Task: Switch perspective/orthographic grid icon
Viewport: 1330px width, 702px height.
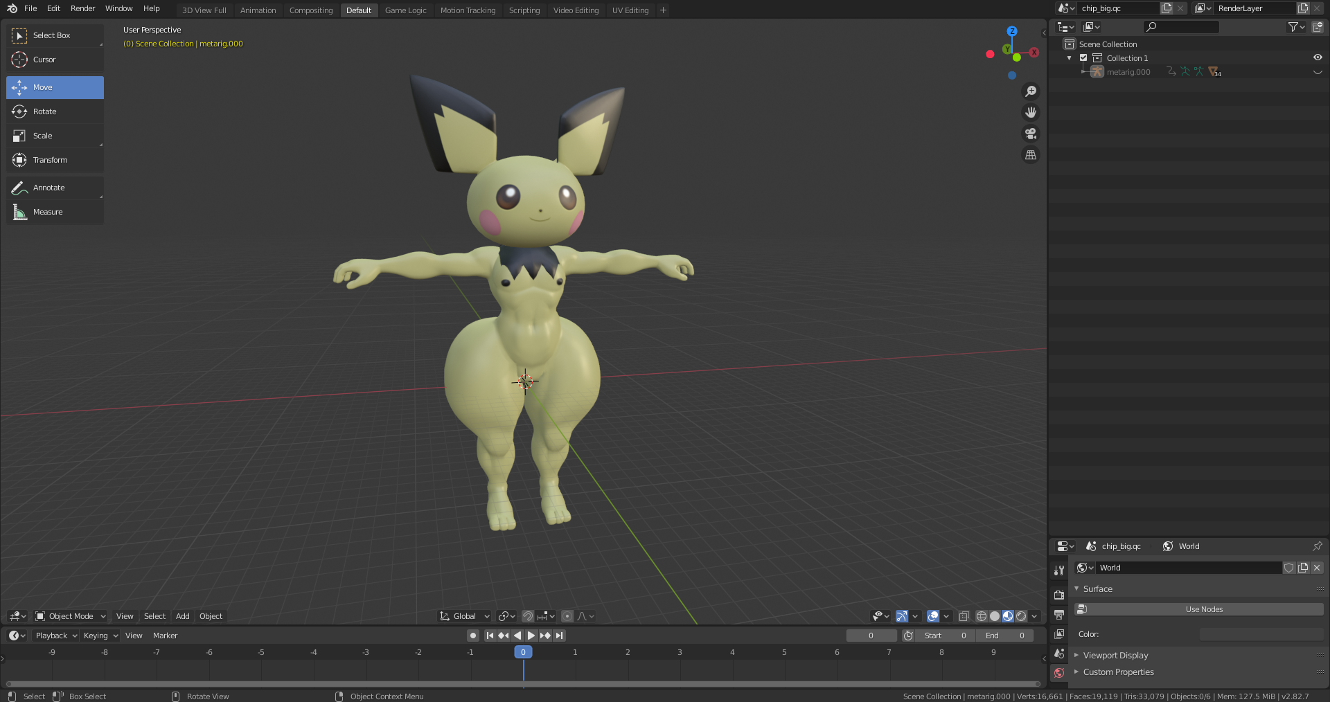Action: [x=1031, y=155]
